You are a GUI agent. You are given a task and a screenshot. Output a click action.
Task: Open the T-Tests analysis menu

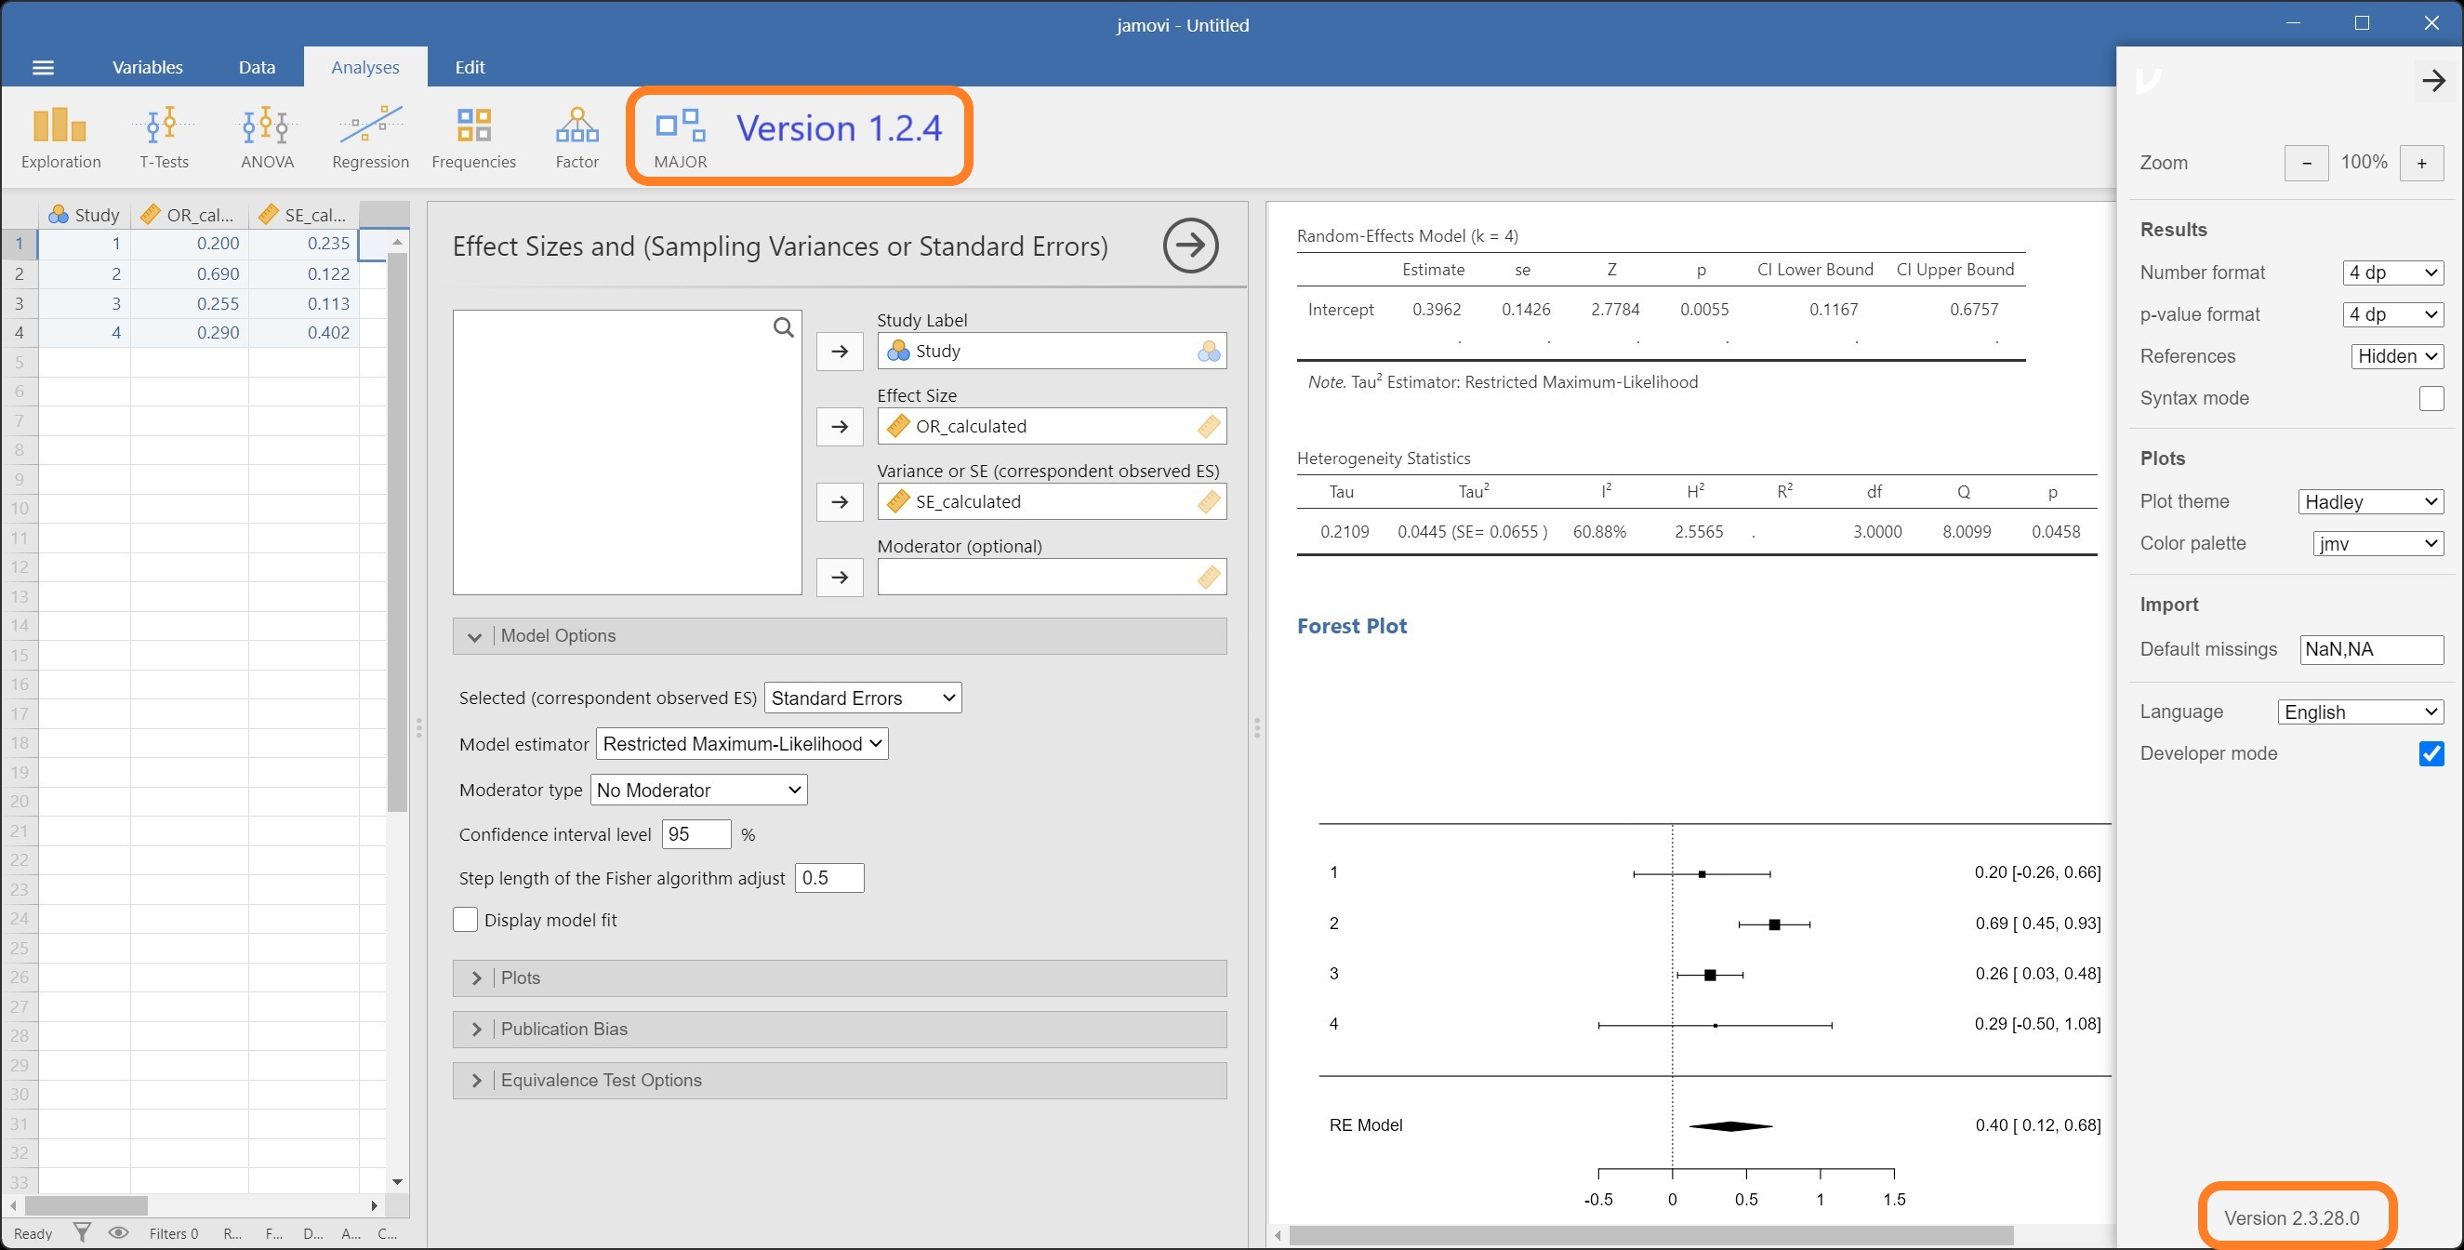tap(164, 137)
